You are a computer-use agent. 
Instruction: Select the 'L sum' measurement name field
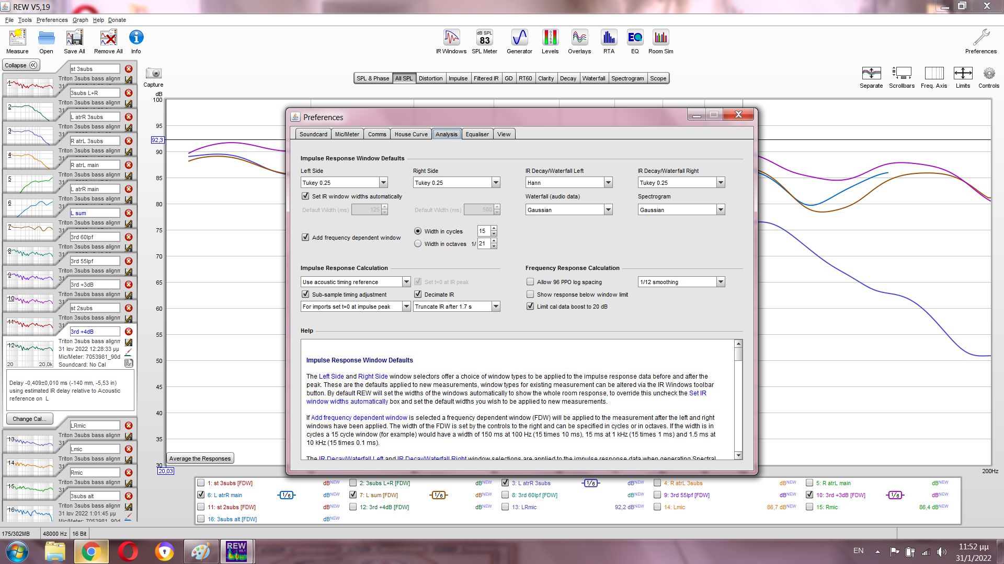pos(95,213)
